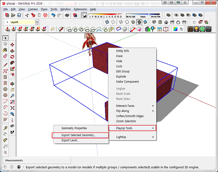
Task: Click the credits info status icon
Action: (12, 167)
